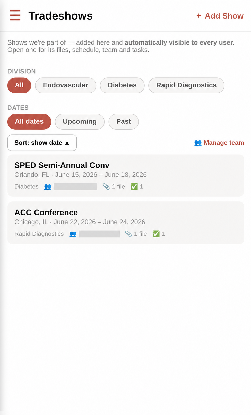Click green checkmark icon on ACC Conference card
This screenshot has height=415, width=251.
click(156, 234)
